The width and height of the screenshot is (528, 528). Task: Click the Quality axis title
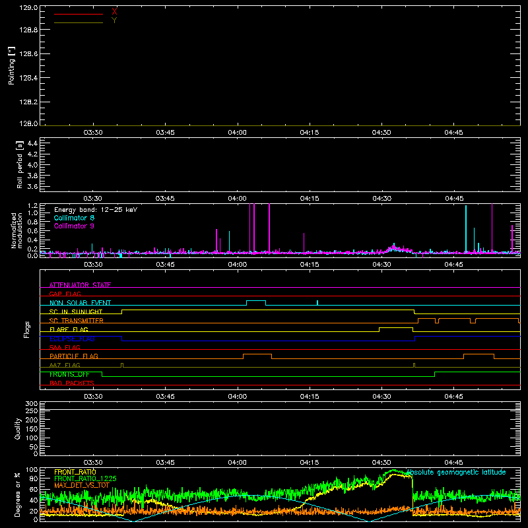click(x=18, y=428)
